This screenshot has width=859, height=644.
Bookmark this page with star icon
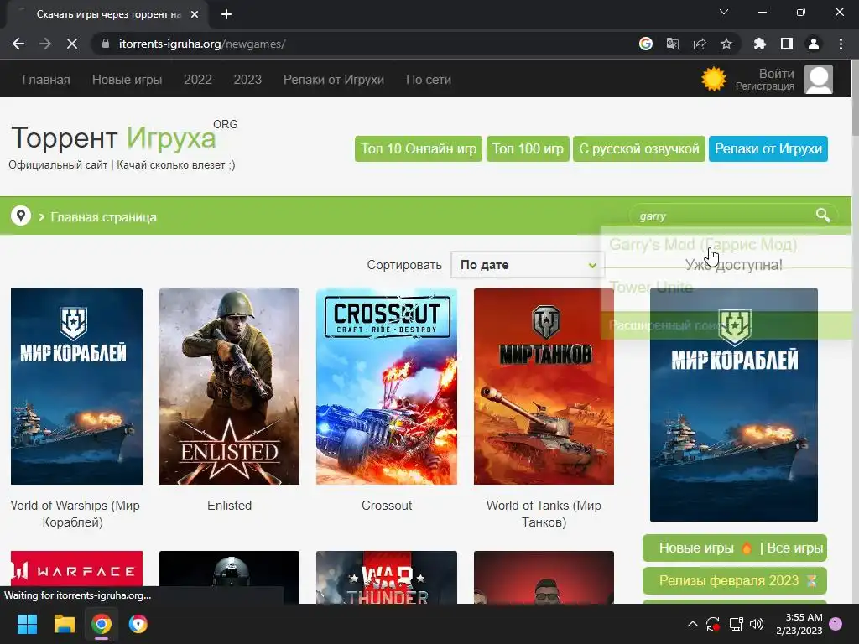coord(726,44)
